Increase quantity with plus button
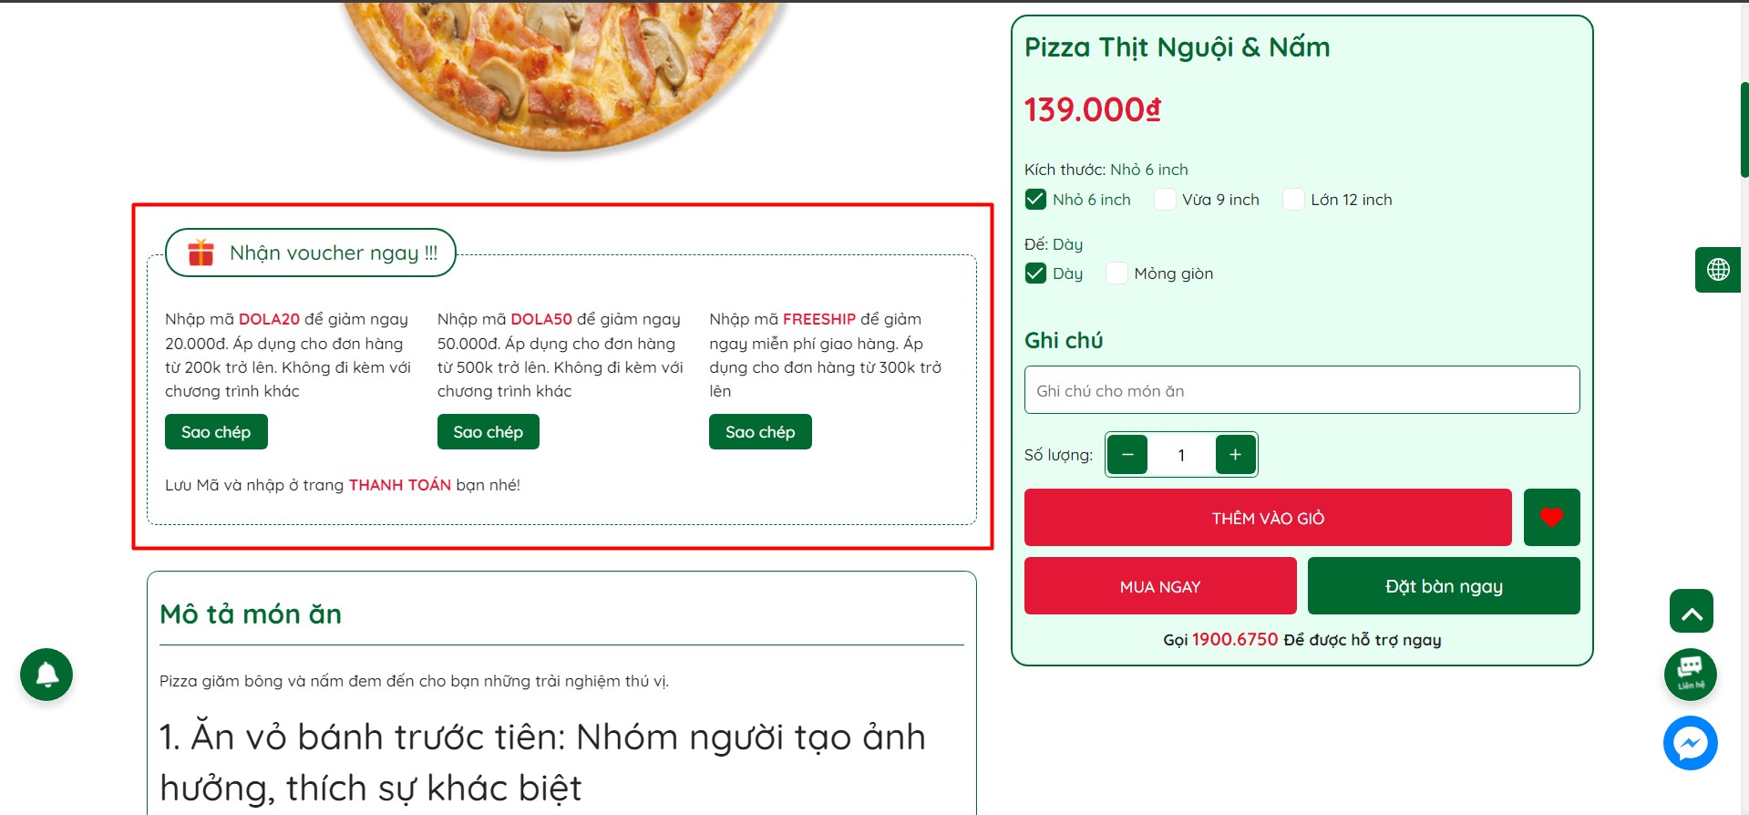This screenshot has height=815, width=1749. point(1235,454)
